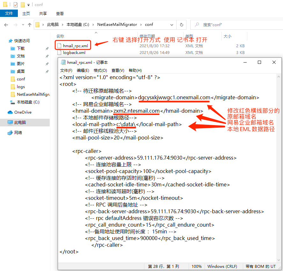Select OneDrive in the navigation pane

(23, 112)
